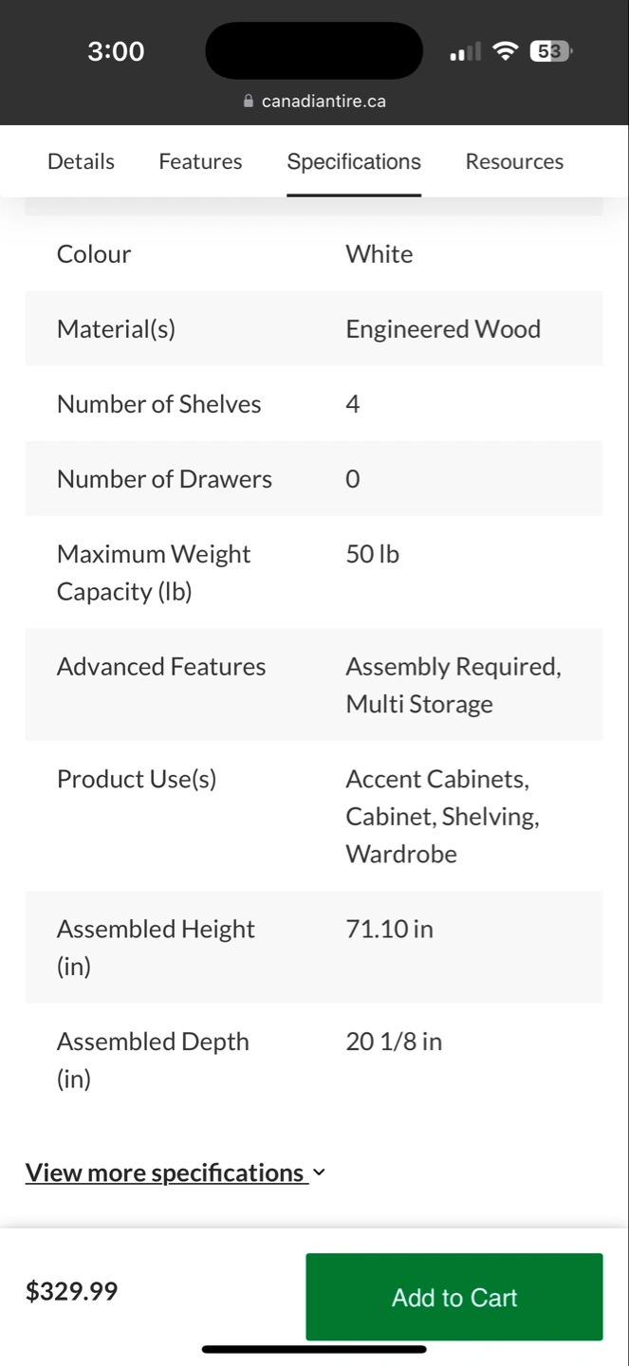
Task: Tap the canadiantire.ca address bar
Action: pyautogui.click(x=315, y=101)
